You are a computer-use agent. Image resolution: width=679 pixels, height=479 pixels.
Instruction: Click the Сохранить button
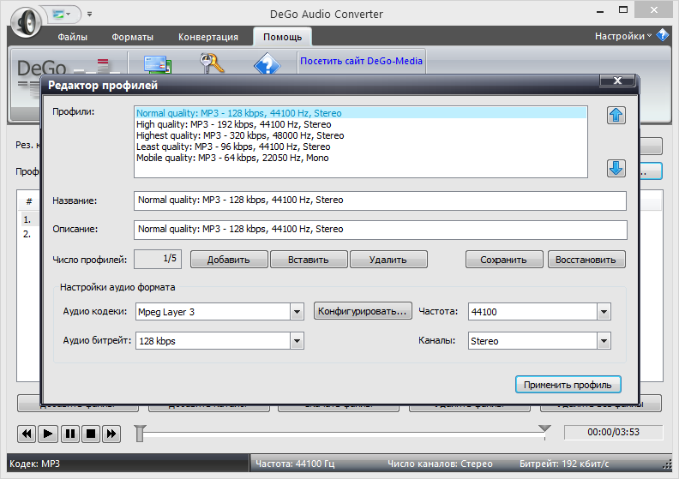503,260
